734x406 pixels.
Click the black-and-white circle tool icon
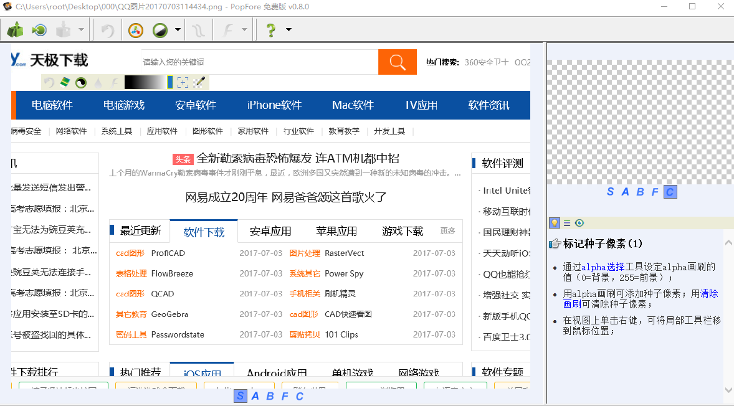pyautogui.click(x=160, y=31)
